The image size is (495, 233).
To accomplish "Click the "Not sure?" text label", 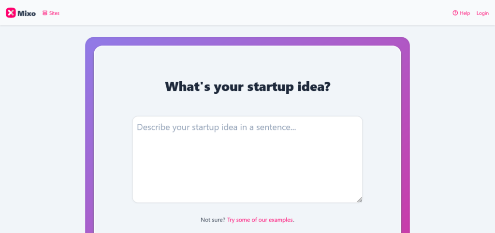I will (x=213, y=220).
